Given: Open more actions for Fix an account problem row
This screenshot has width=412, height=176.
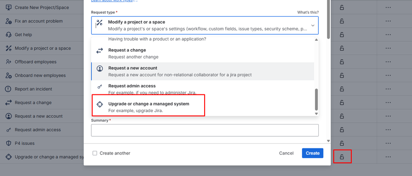Looking at the screenshot, I should pos(388,21).
